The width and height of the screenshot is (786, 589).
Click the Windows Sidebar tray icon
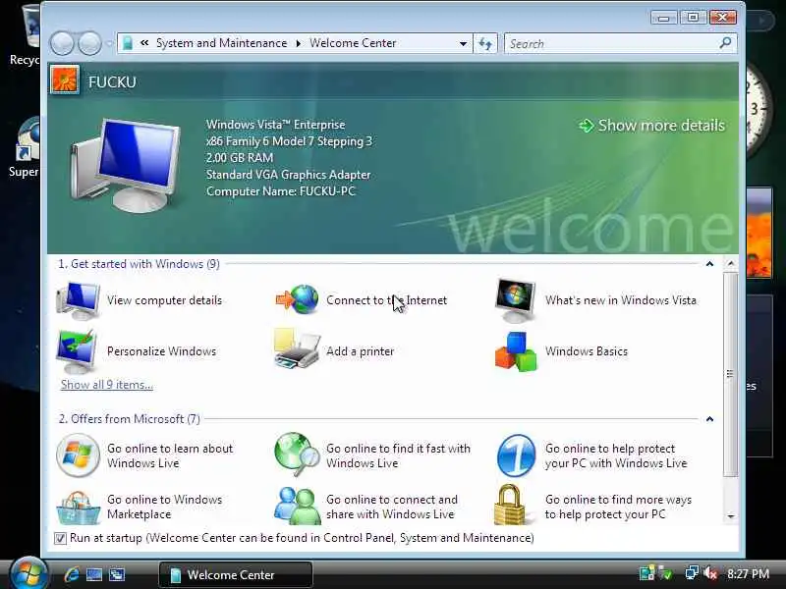[646, 573]
